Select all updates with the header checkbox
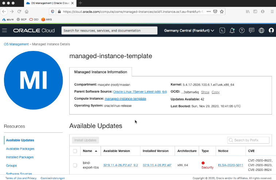The image size is (276, 180). (x=75, y=151)
